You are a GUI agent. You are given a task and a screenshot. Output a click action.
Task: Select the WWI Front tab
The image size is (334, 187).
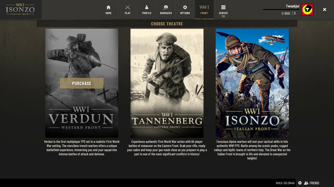click(x=204, y=10)
